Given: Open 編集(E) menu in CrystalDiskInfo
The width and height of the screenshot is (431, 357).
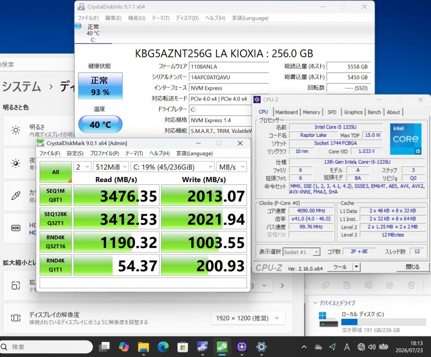Looking at the screenshot, I should point(113,18).
